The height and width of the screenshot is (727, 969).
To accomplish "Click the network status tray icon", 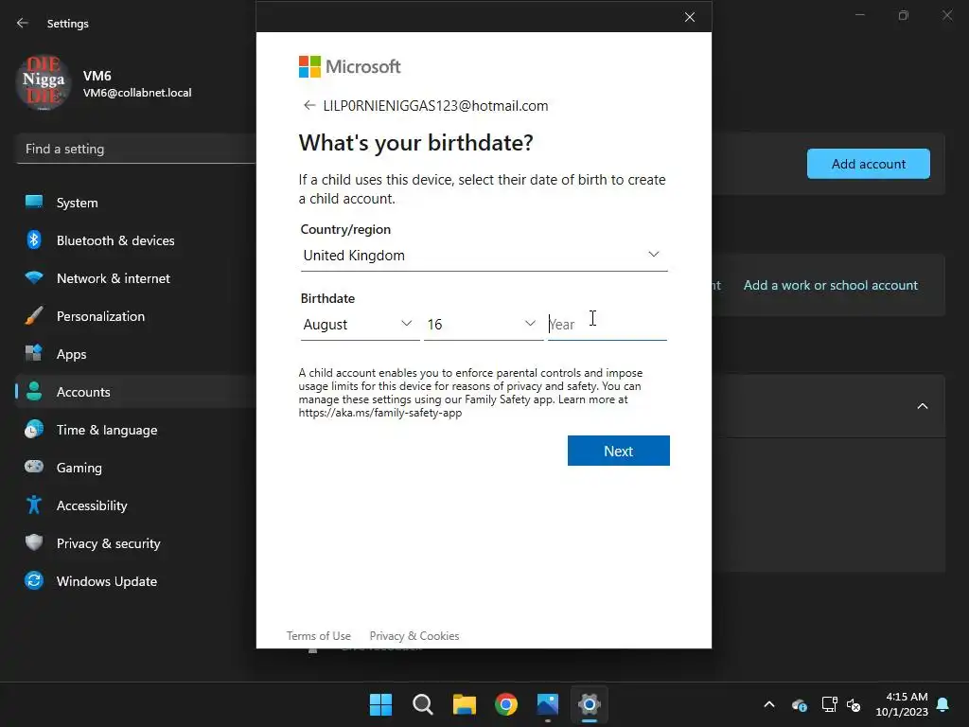I will (x=829, y=704).
